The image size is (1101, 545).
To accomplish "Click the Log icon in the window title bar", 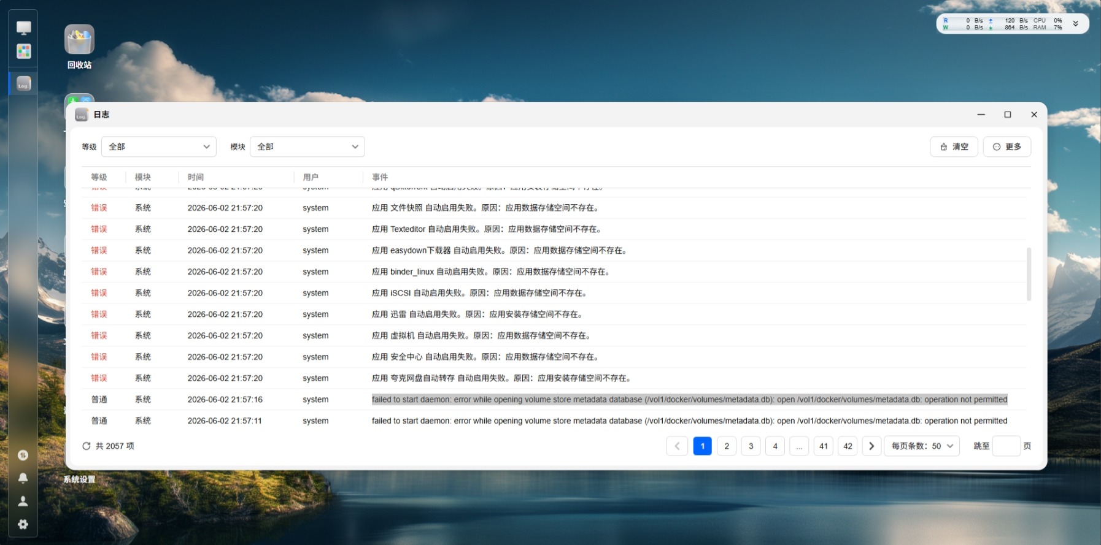I will (82, 115).
